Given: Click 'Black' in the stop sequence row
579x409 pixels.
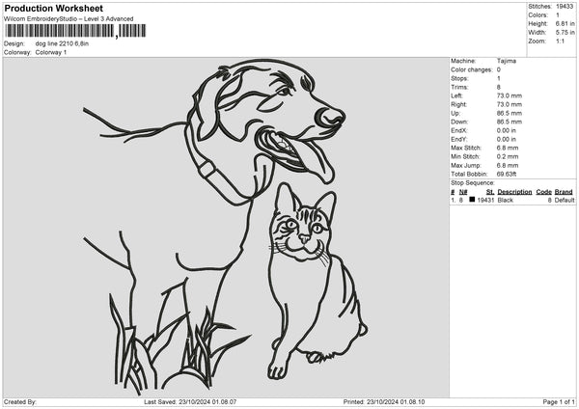Looking at the screenshot, I should coord(505,200).
